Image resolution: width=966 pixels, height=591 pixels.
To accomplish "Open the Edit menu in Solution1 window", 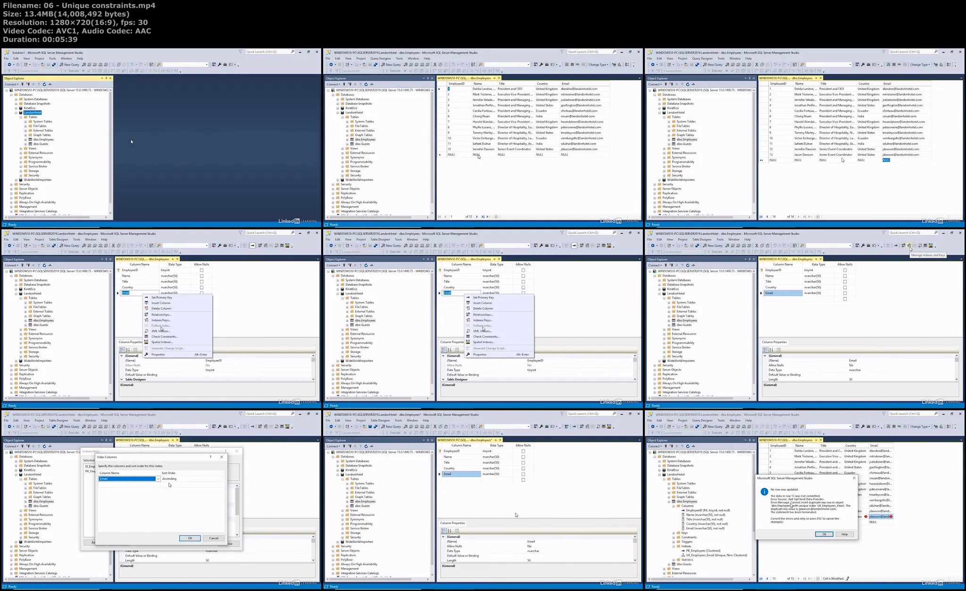I will point(16,58).
